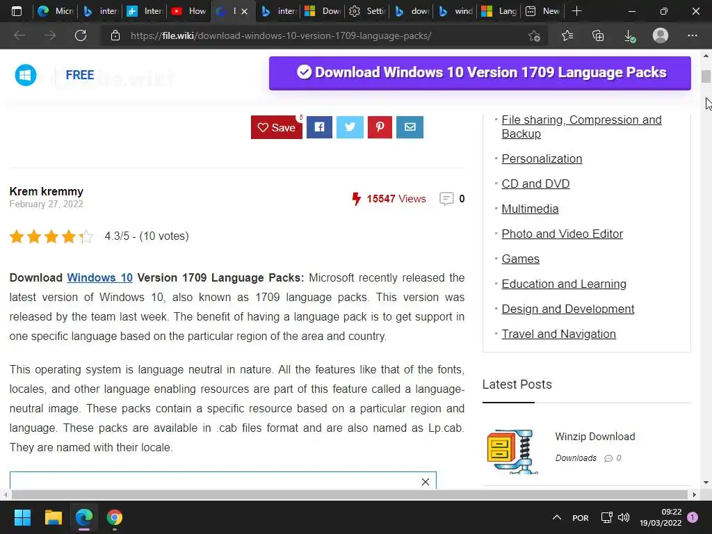The height and width of the screenshot is (534, 712).
Task: Open Design and Development category
Action: [x=567, y=309]
